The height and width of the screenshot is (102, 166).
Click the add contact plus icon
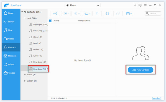click(x=55, y=14)
